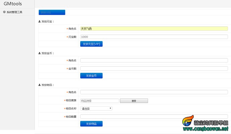Click the 物品名称 label text

click(x=71, y=109)
